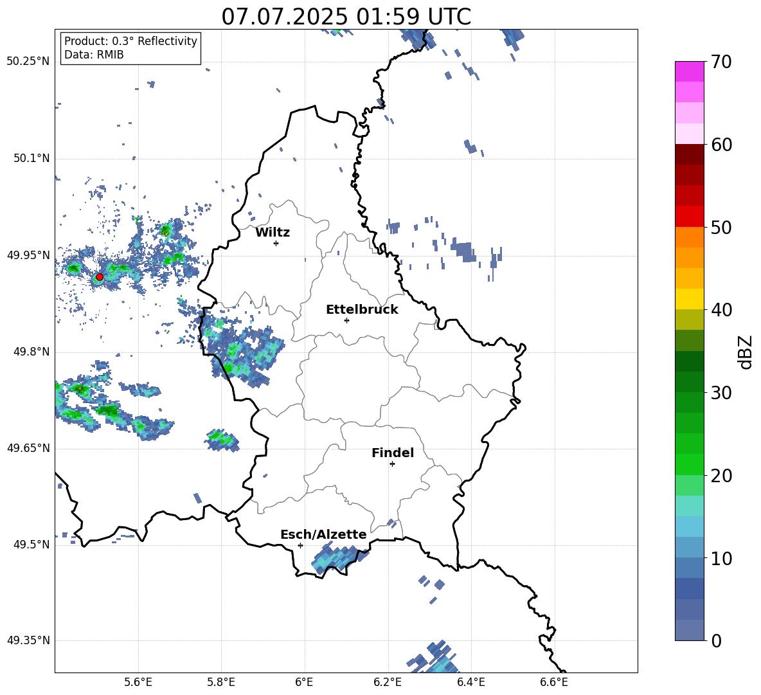The width and height of the screenshot is (761, 695).
Task: Click the 50.1°N latitude label
Action: [31, 159]
